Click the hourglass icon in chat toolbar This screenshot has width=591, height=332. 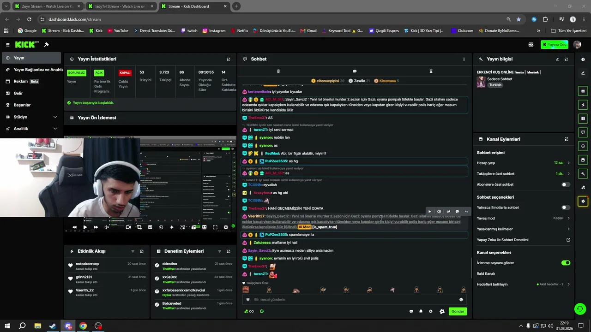[x=431, y=71]
